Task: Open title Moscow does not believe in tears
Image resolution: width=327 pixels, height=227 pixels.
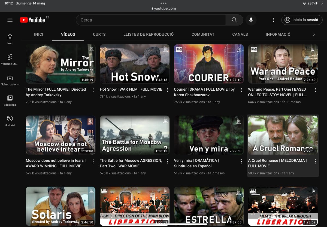Action: tap(56, 163)
